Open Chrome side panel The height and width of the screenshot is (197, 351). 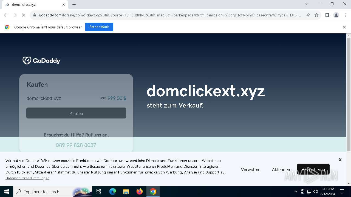[x=327, y=15]
